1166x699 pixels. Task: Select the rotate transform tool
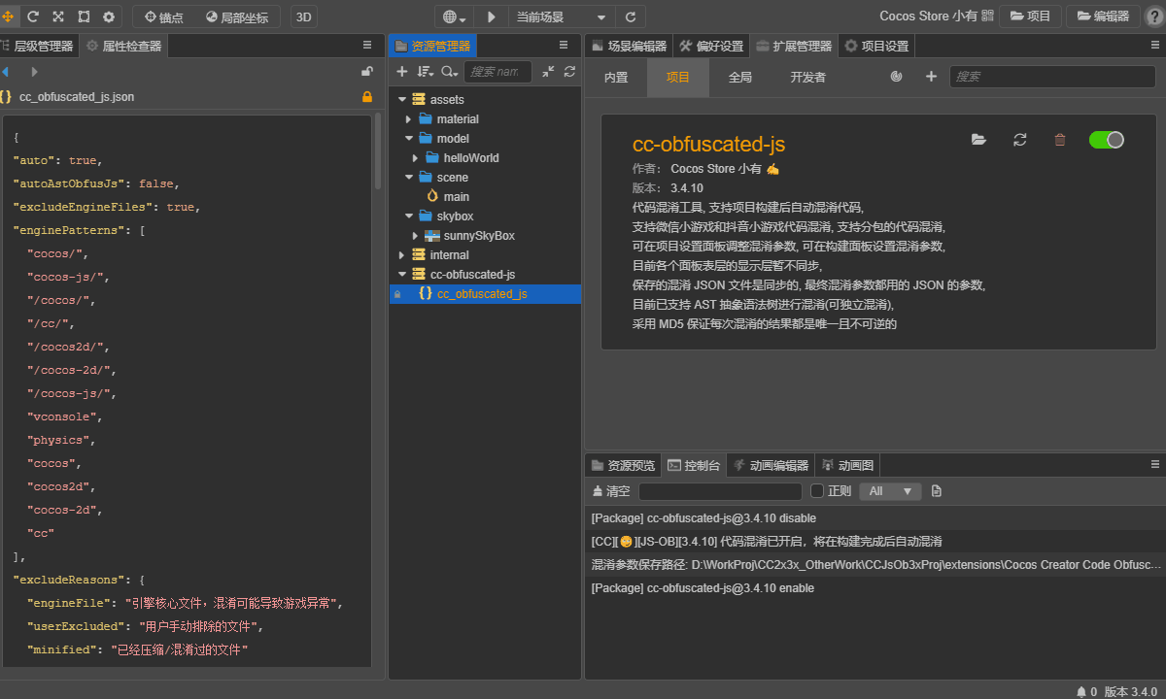coord(33,17)
